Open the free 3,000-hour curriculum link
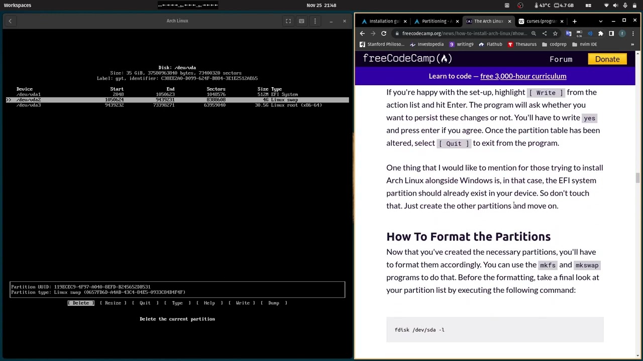 coord(523,76)
